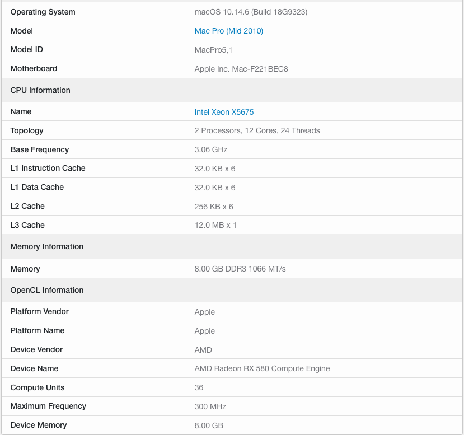
Task: Select the Device Memory 8.00 GB value
Action: pyautogui.click(x=209, y=425)
